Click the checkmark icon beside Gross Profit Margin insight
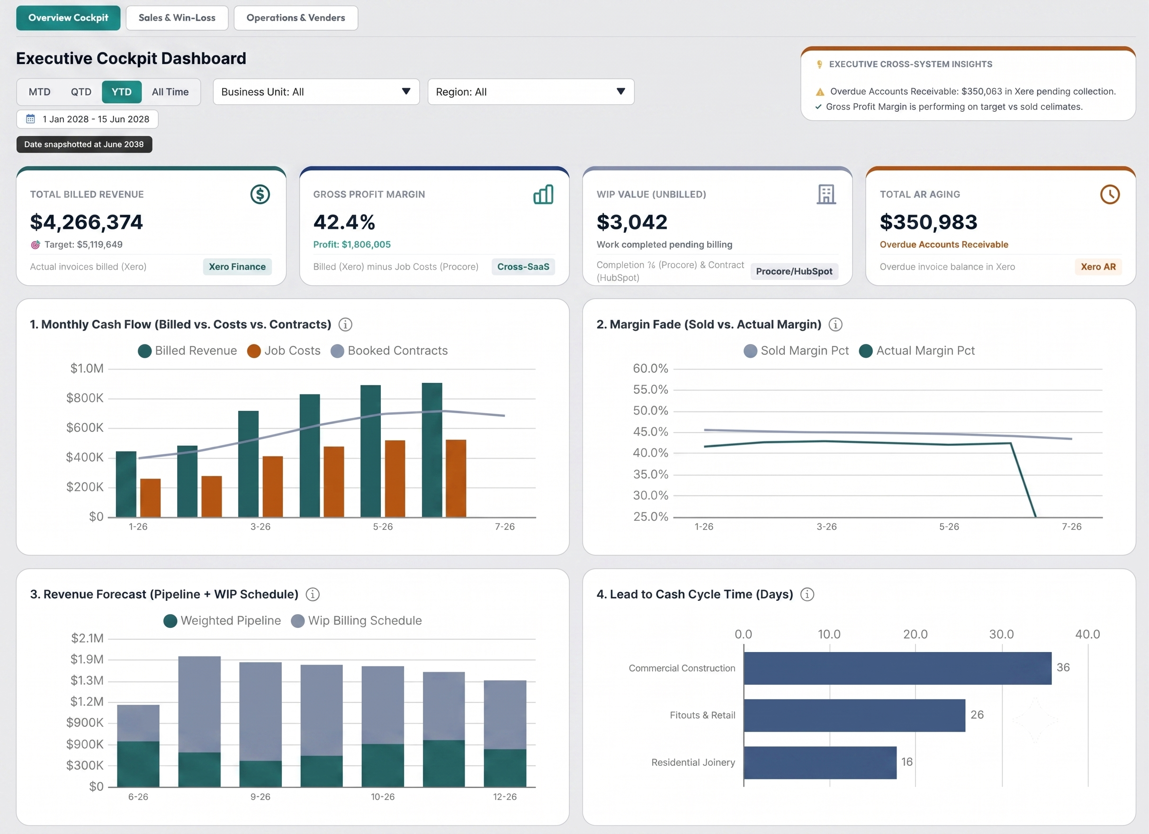The image size is (1149, 834). tap(818, 107)
